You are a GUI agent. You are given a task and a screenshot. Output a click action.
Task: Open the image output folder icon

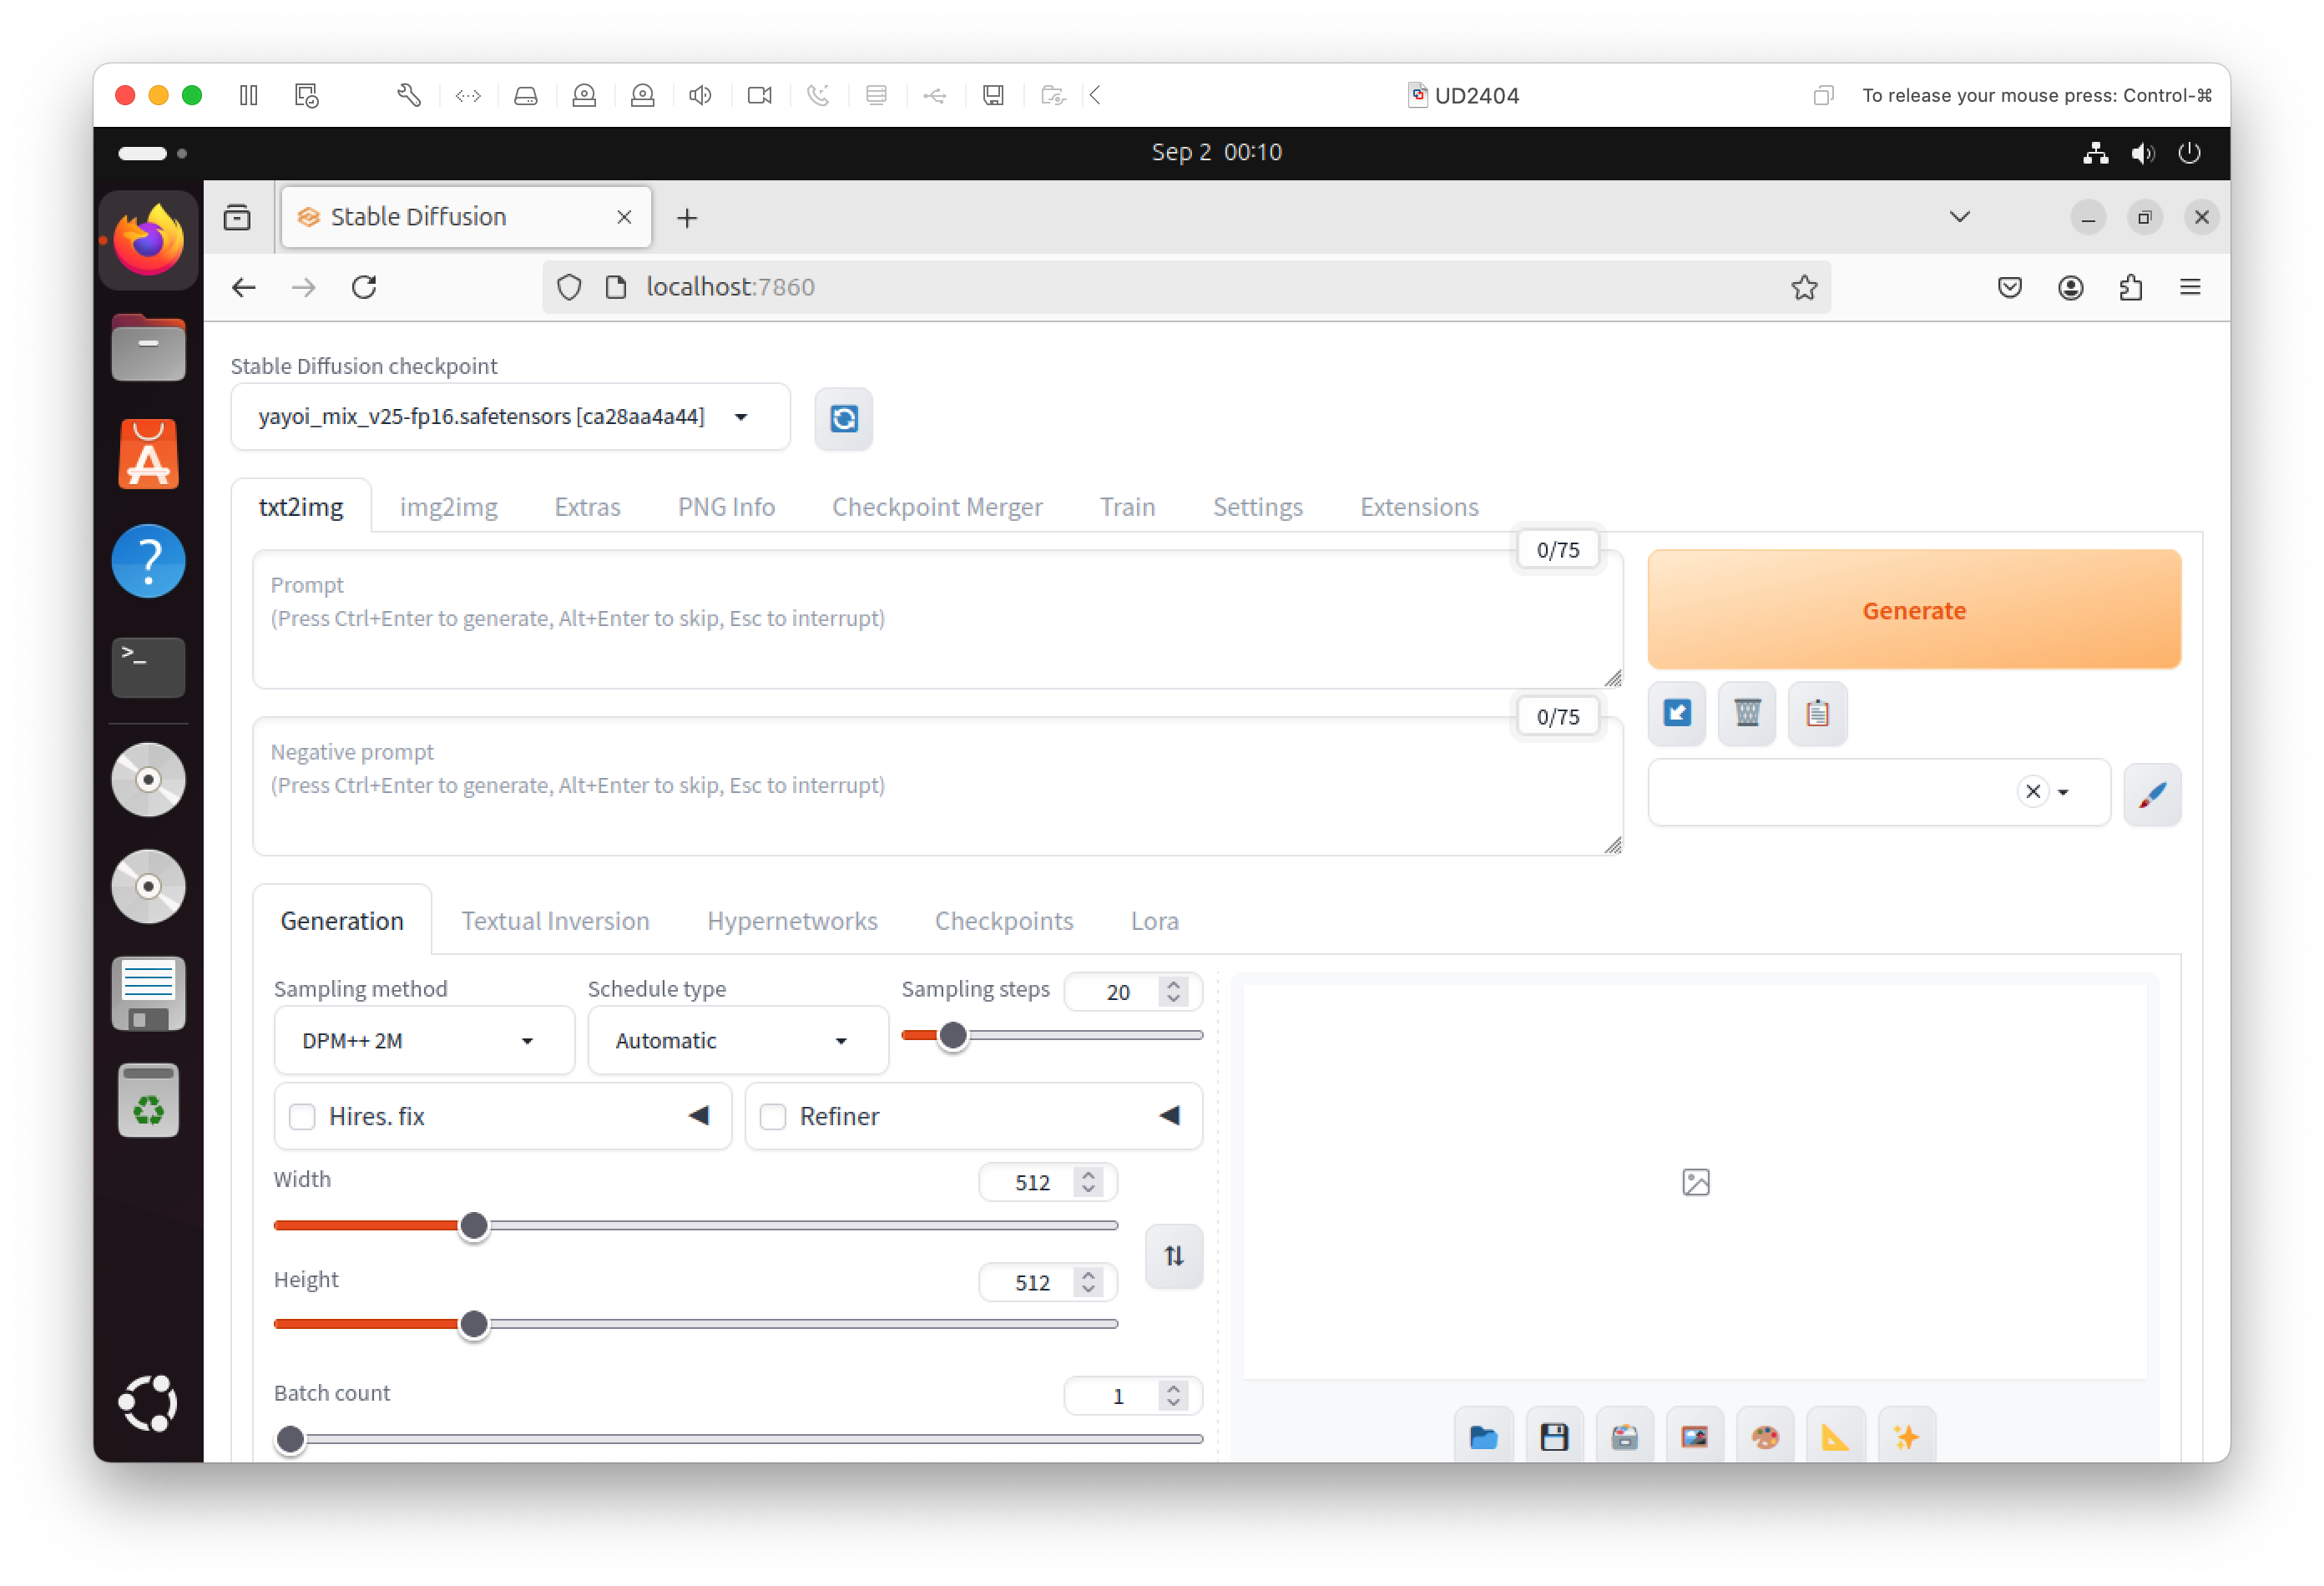point(1484,1436)
